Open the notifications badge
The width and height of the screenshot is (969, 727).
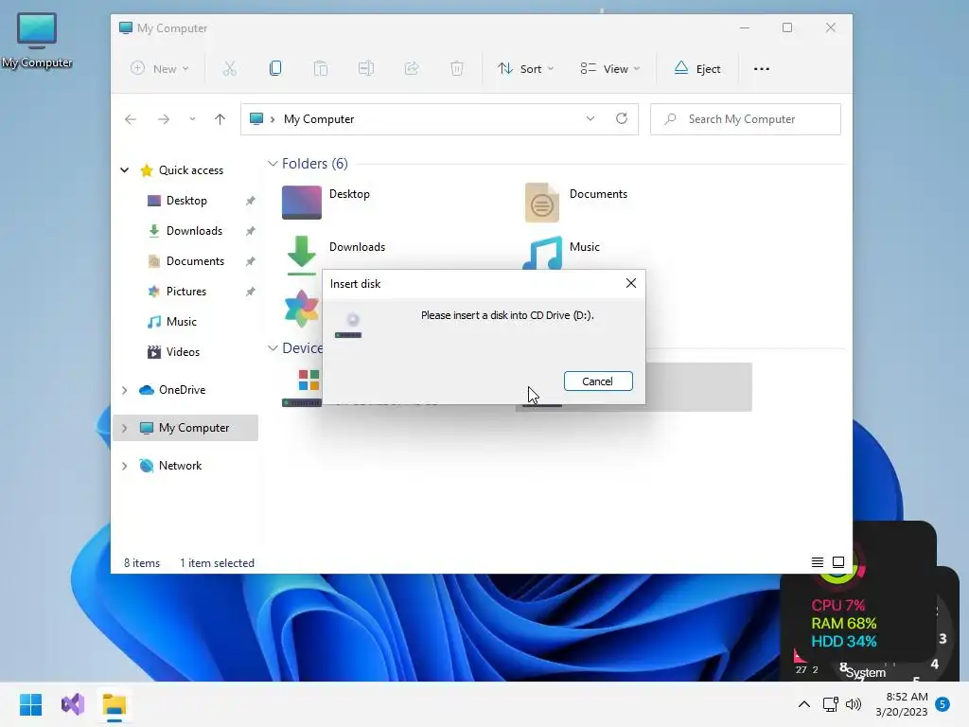[943, 704]
